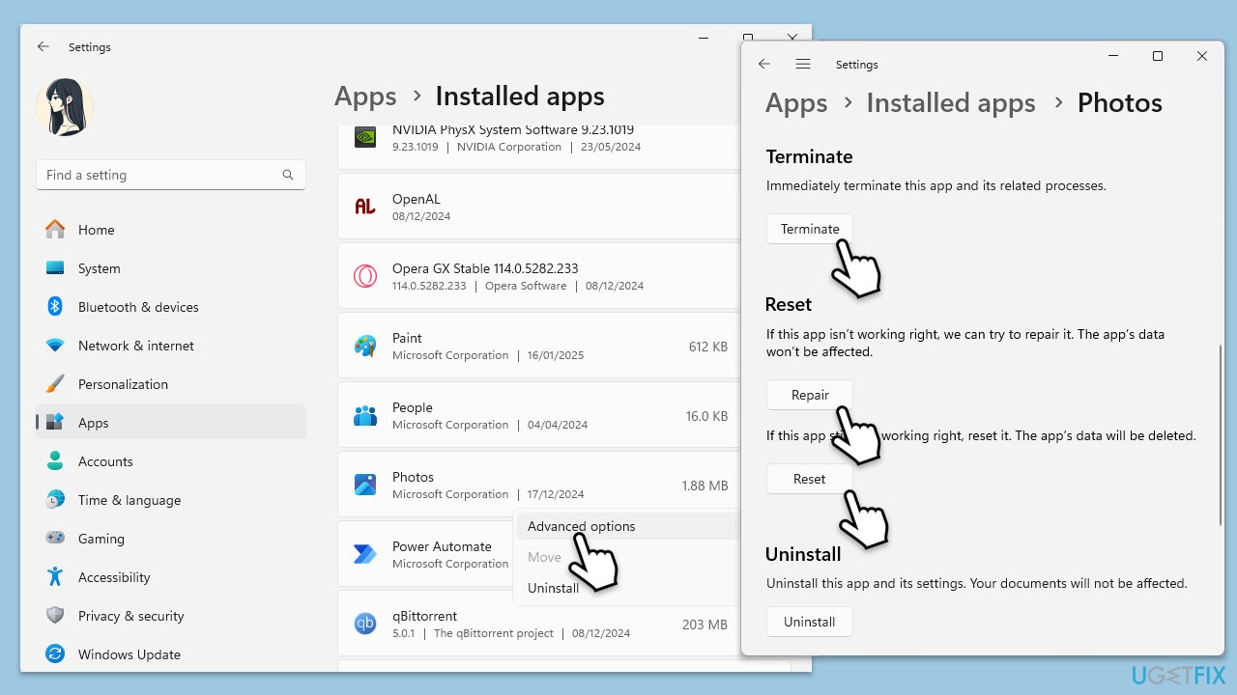1237x695 pixels.
Task: Click Apps breadcrumb in the left window
Action: 365,97
